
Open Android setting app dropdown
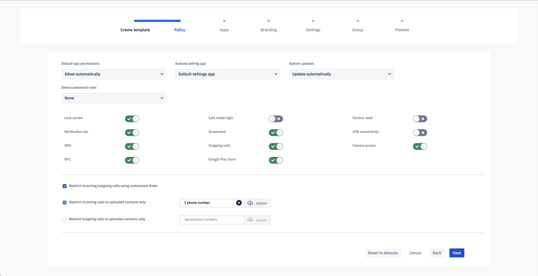[228, 74]
